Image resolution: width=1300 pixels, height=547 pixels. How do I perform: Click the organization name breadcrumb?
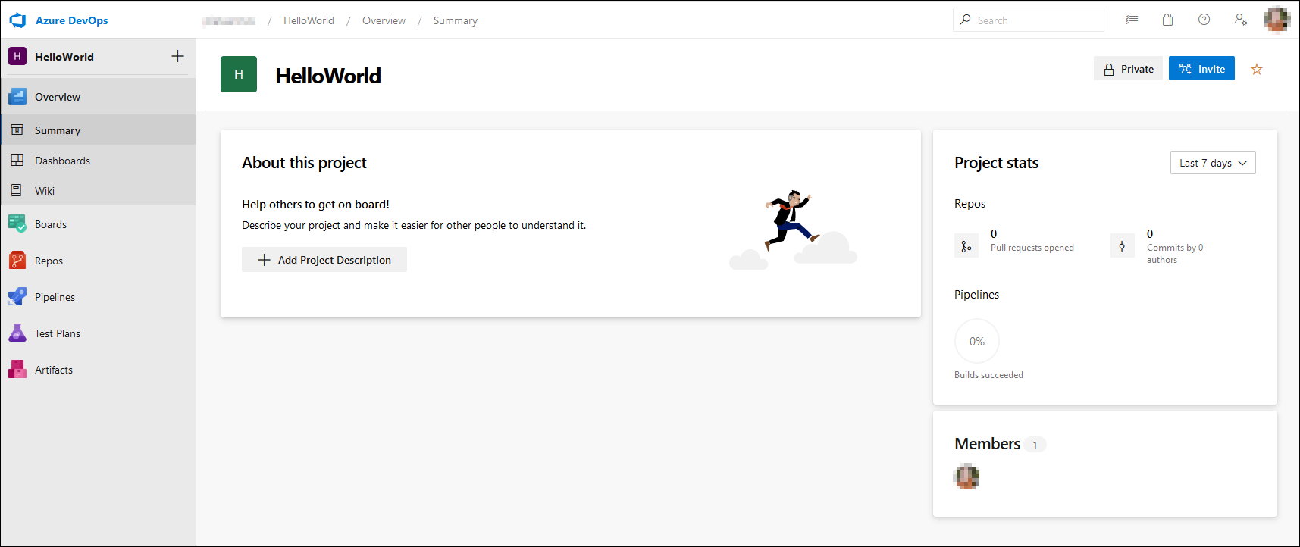click(x=229, y=20)
